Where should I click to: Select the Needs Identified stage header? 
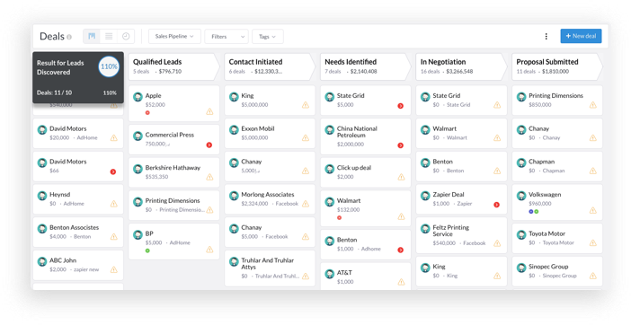point(366,66)
